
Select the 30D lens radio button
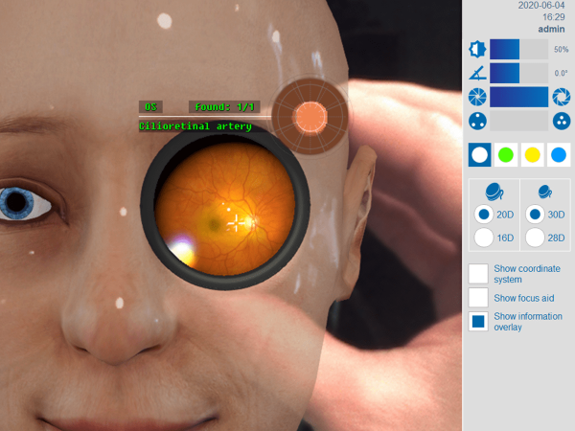pos(535,215)
